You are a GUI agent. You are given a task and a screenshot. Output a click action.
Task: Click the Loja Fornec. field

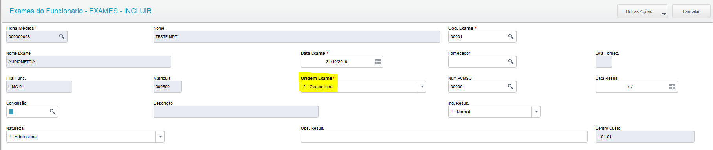point(604,62)
